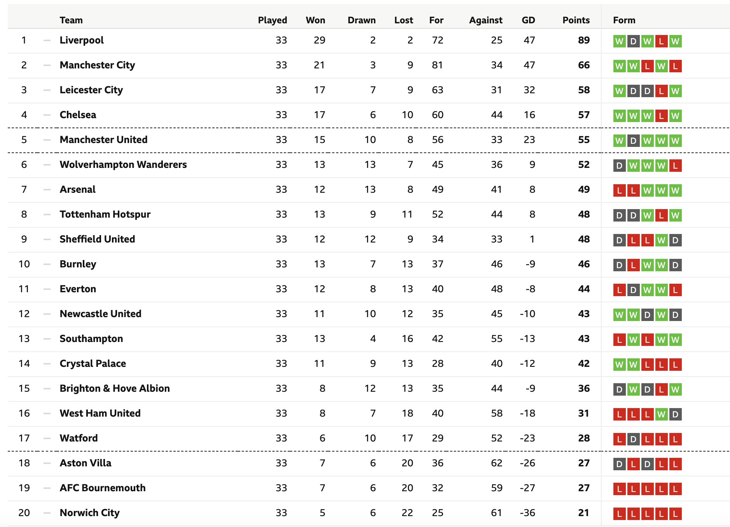Click the Crystal Palace team name
Image resolution: width=730 pixels, height=527 pixels.
click(x=93, y=363)
